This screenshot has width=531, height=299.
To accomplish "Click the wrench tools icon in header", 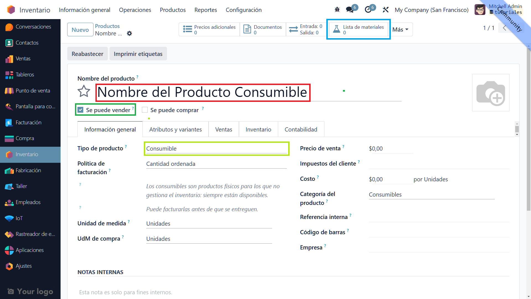I will click(x=386, y=10).
